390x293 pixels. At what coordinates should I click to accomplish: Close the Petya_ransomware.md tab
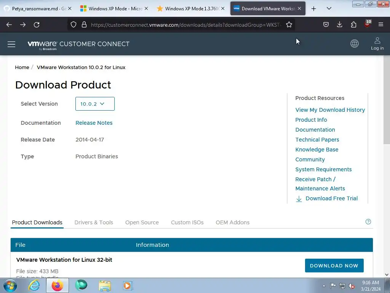[70, 8]
